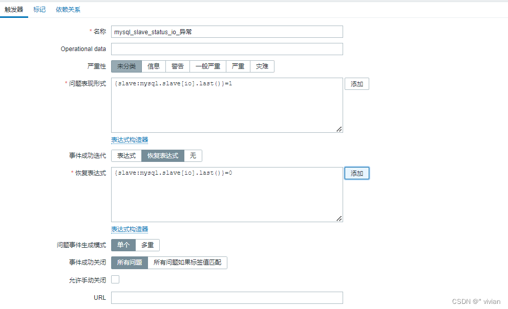Screen dimensions: 508x309
Task: Set 事件成功迭代 to 表达式
Action: [126, 156]
